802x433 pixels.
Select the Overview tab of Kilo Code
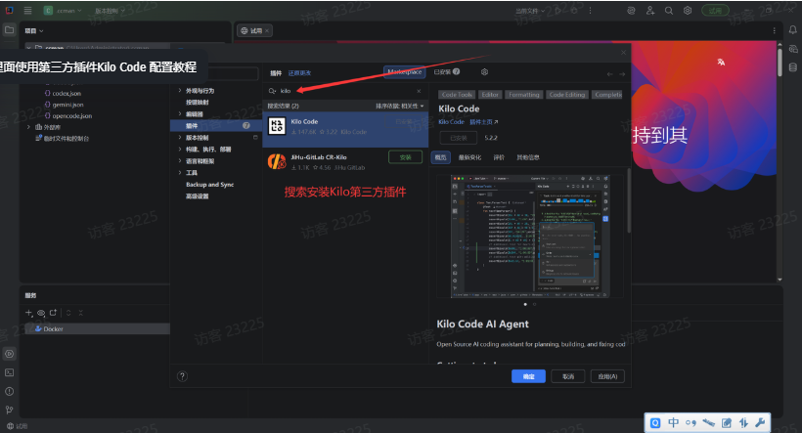[x=440, y=157]
